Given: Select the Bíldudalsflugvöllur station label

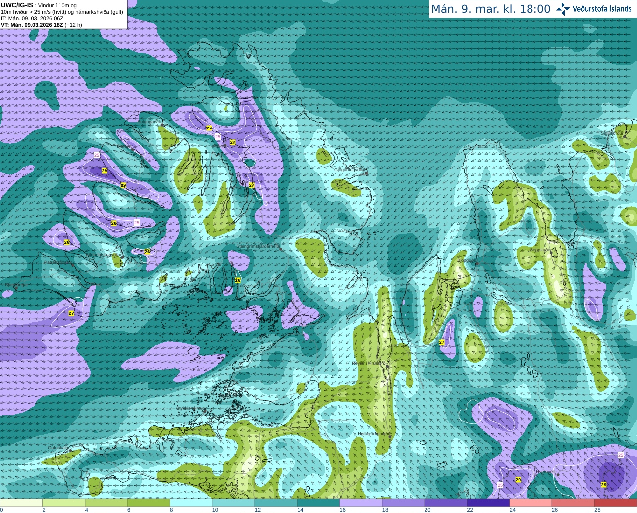Looking at the screenshot, I should pos(104,255).
